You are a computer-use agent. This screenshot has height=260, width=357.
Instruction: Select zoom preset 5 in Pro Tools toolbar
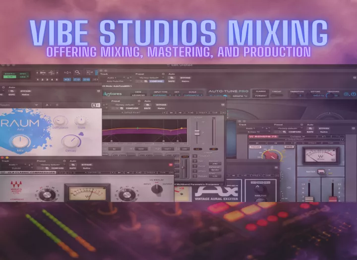pos(57,80)
